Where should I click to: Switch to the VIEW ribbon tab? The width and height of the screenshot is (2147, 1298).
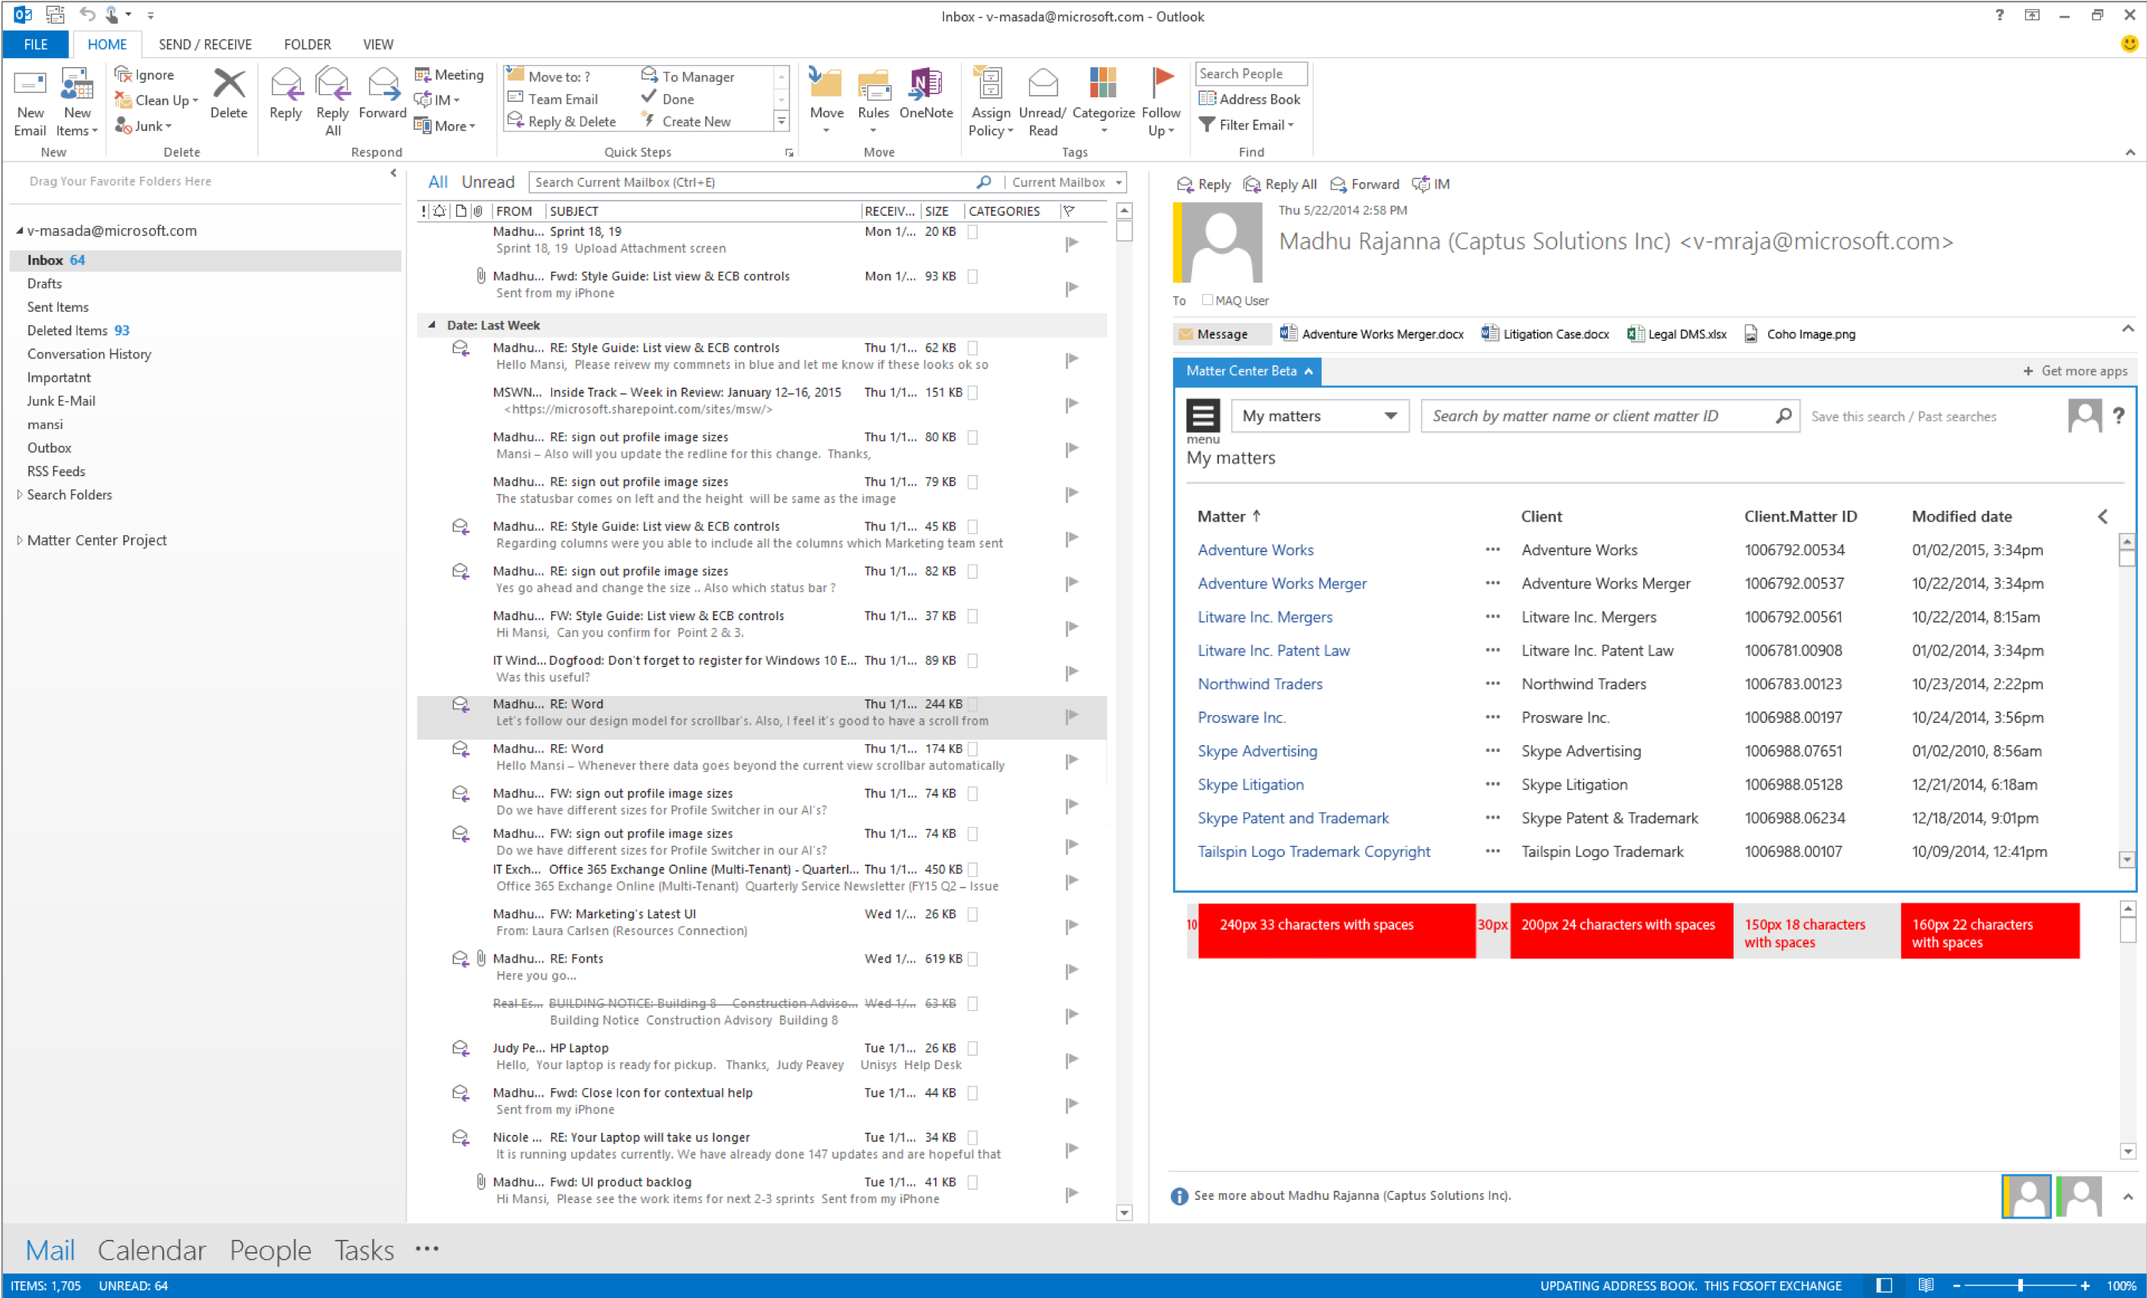tap(377, 44)
